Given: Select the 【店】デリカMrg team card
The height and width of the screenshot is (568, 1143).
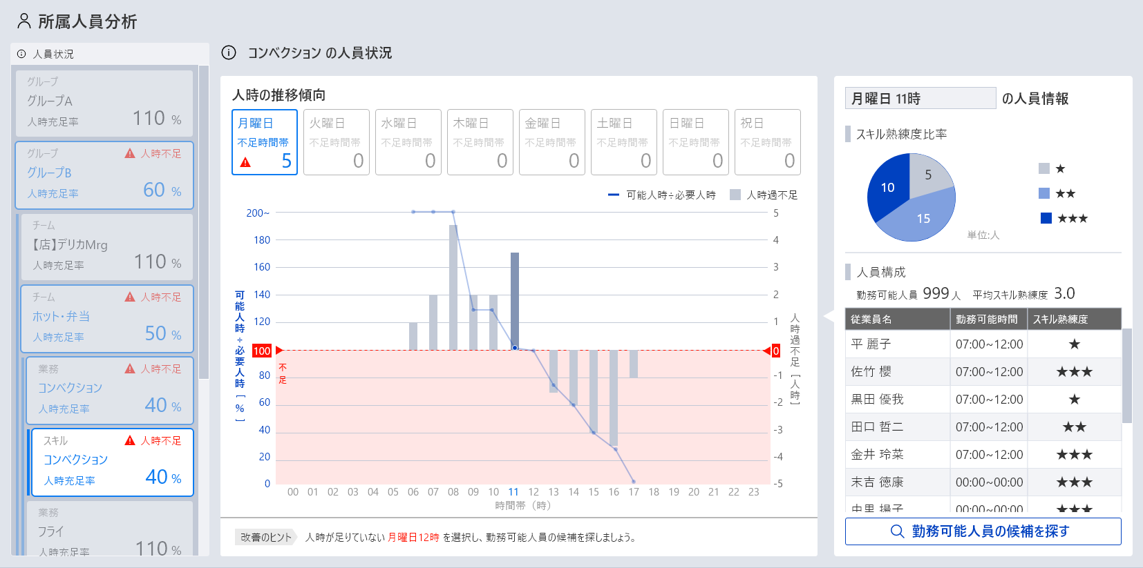Looking at the screenshot, I should coord(107,247).
